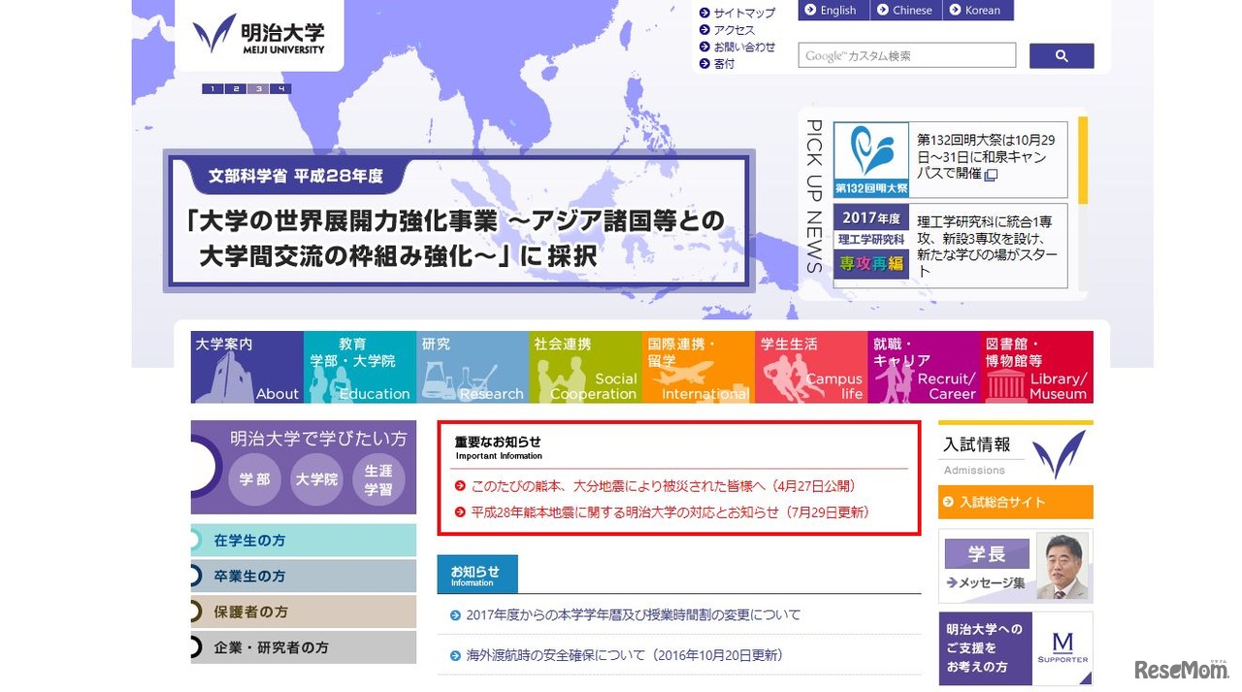The image size is (1242, 692).
Task: Switch site language to English
Action: coord(833,10)
